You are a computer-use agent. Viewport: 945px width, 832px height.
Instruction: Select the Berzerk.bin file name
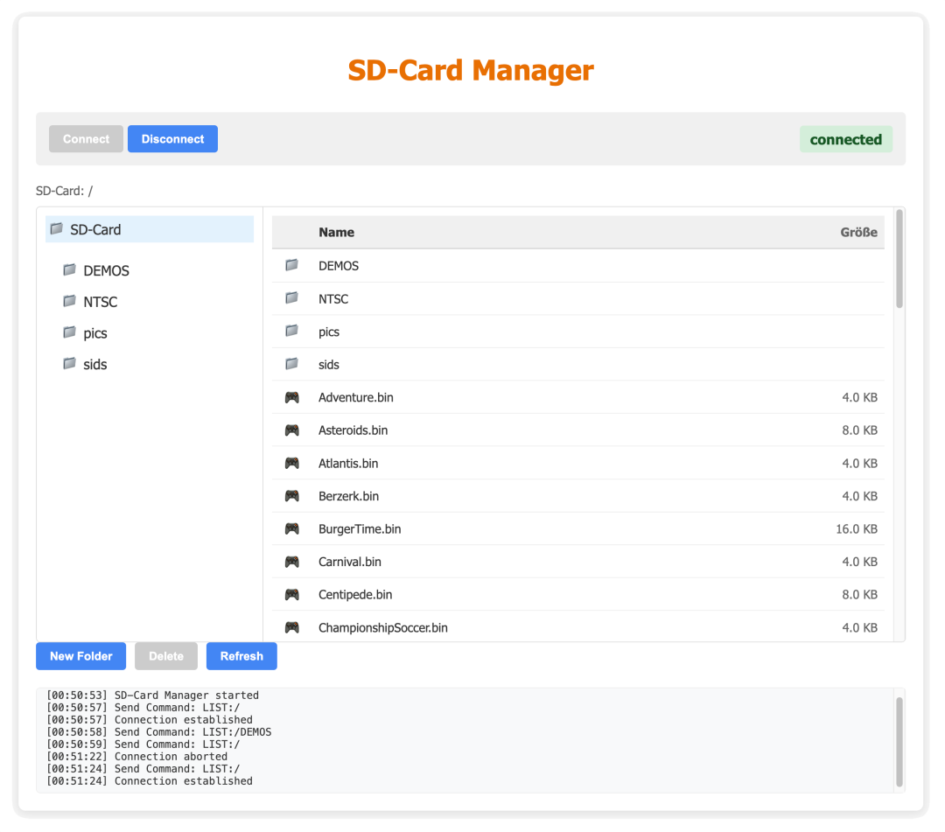[x=348, y=496]
